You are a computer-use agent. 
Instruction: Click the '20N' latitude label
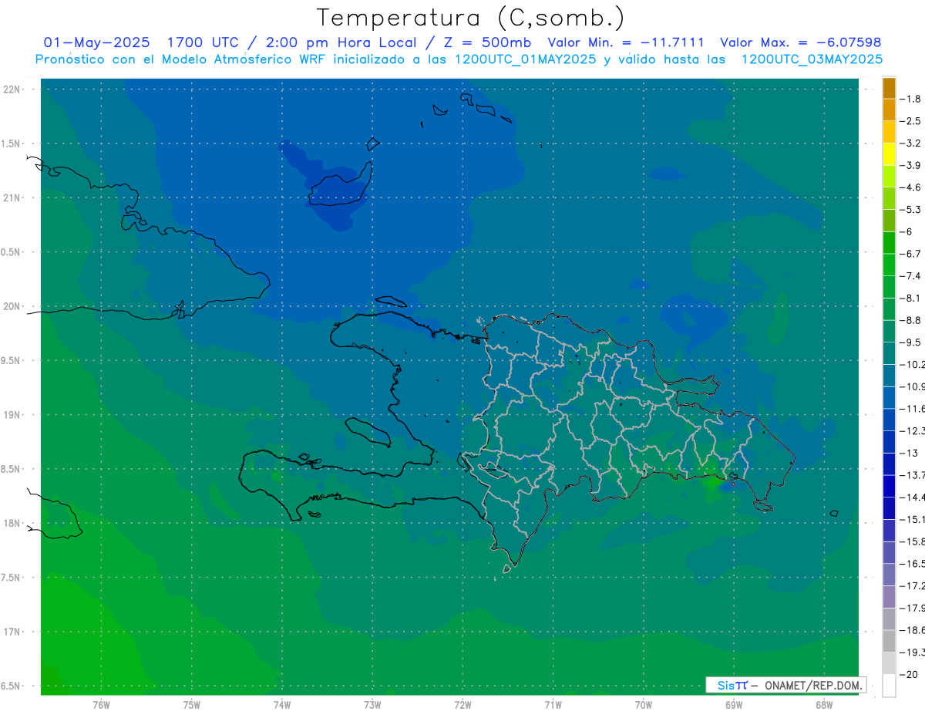tap(12, 306)
